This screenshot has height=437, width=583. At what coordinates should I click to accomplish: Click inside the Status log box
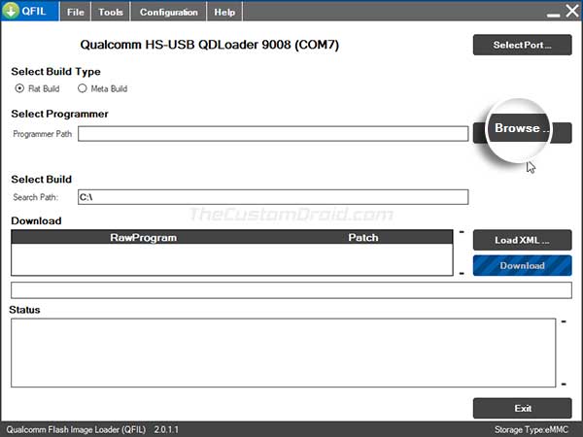tap(282, 353)
